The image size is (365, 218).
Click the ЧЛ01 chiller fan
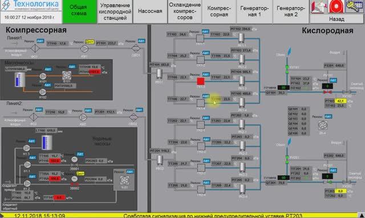point(124,180)
